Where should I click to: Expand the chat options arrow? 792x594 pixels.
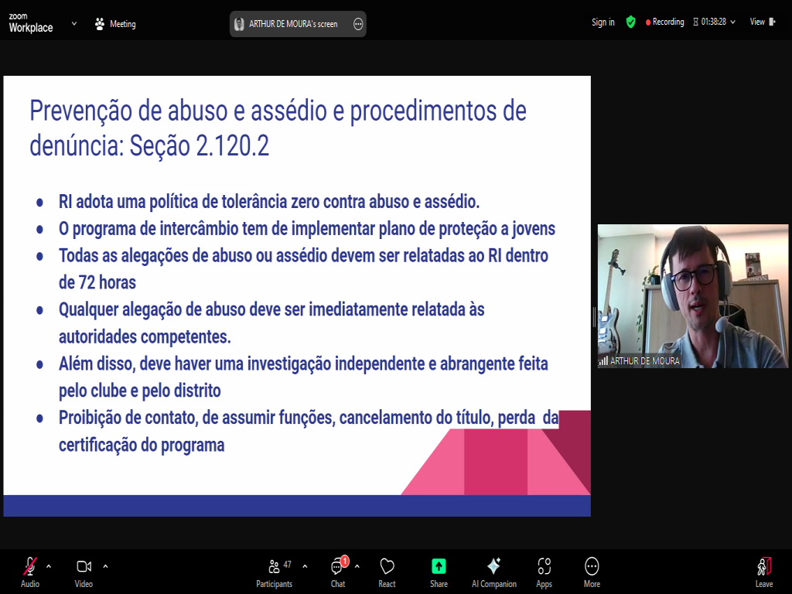[x=357, y=565]
